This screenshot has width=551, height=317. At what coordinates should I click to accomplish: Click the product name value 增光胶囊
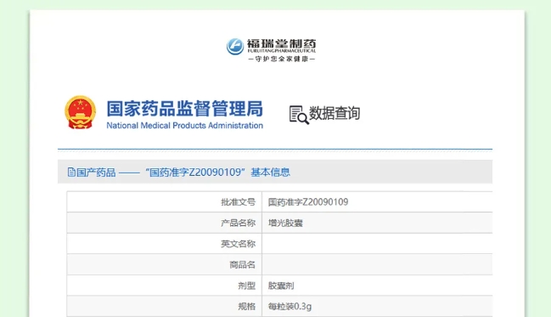tap(285, 223)
